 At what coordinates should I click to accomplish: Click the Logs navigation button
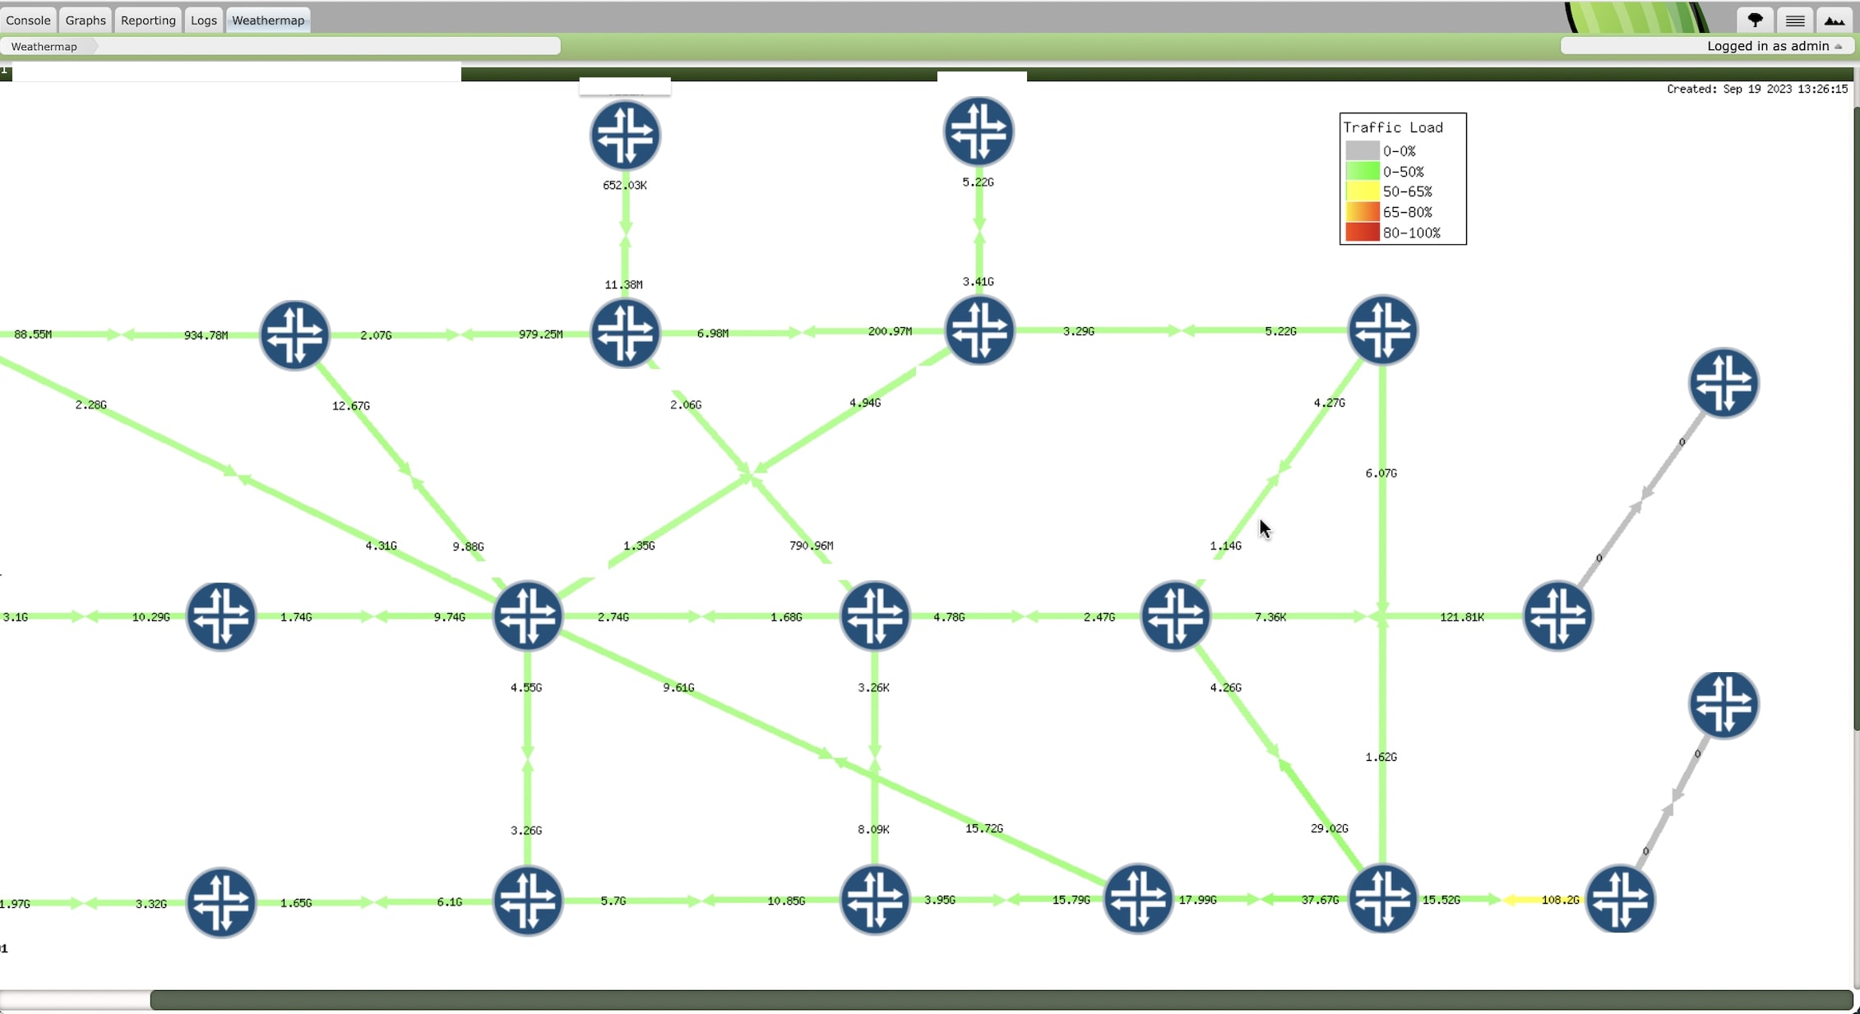pos(205,20)
